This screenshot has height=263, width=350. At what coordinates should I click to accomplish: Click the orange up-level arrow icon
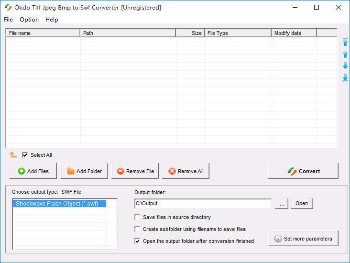pyautogui.click(x=13, y=154)
